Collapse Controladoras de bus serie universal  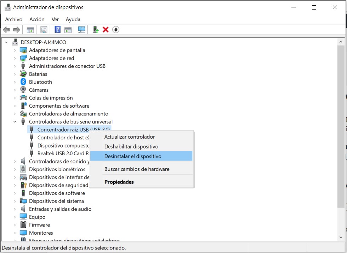pyautogui.click(x=15, y=122)
